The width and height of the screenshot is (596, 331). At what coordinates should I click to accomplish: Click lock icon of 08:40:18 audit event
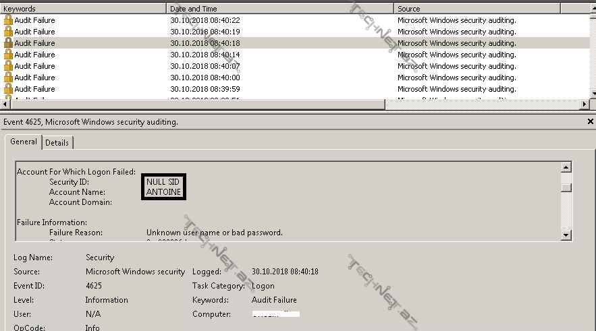8,43
